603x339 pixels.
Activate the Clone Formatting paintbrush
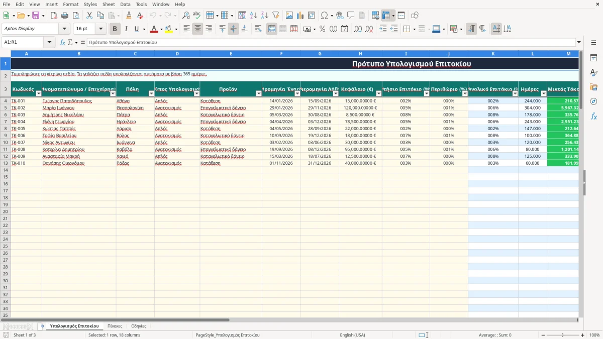(x=129, y=16)
